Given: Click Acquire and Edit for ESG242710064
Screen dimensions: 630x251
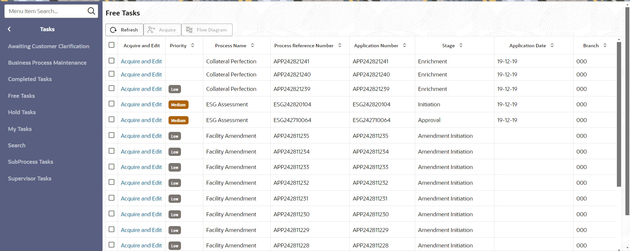Looking at the screenshot, I should pos(141,120).
